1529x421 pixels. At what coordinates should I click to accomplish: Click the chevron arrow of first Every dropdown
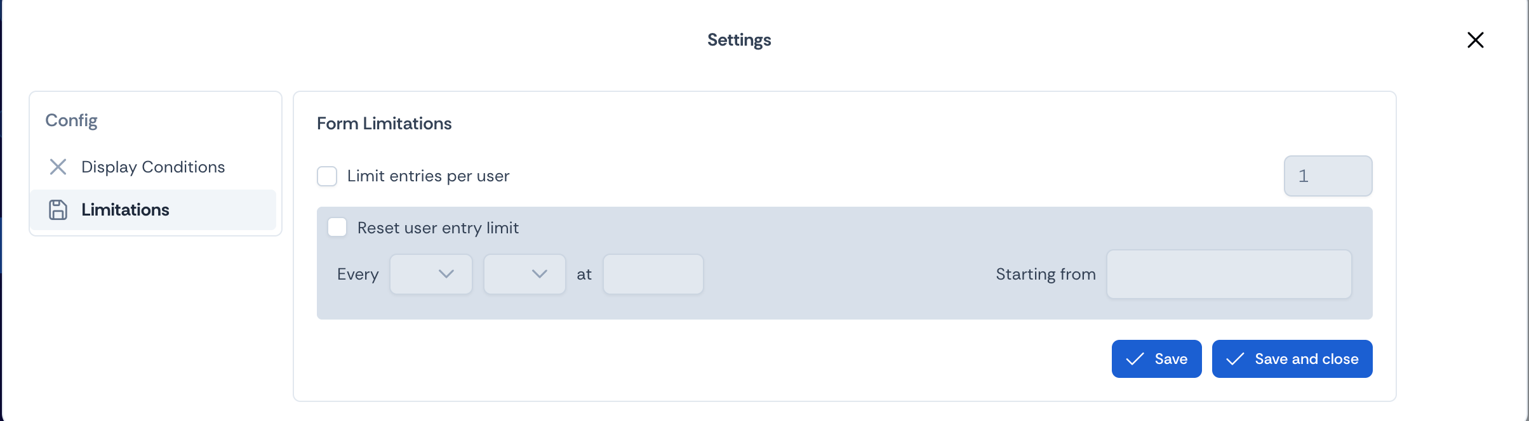click(x=446, y=274)
